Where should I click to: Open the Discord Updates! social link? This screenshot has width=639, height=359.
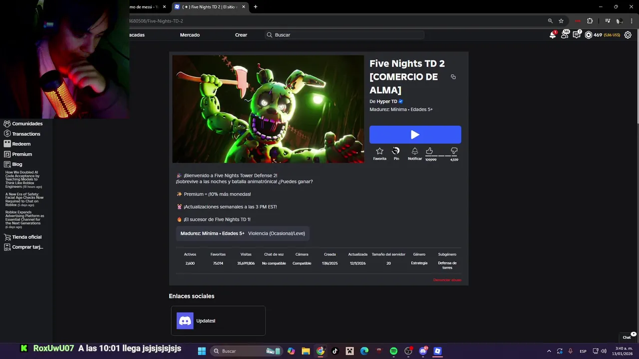[x=218, y=321]
